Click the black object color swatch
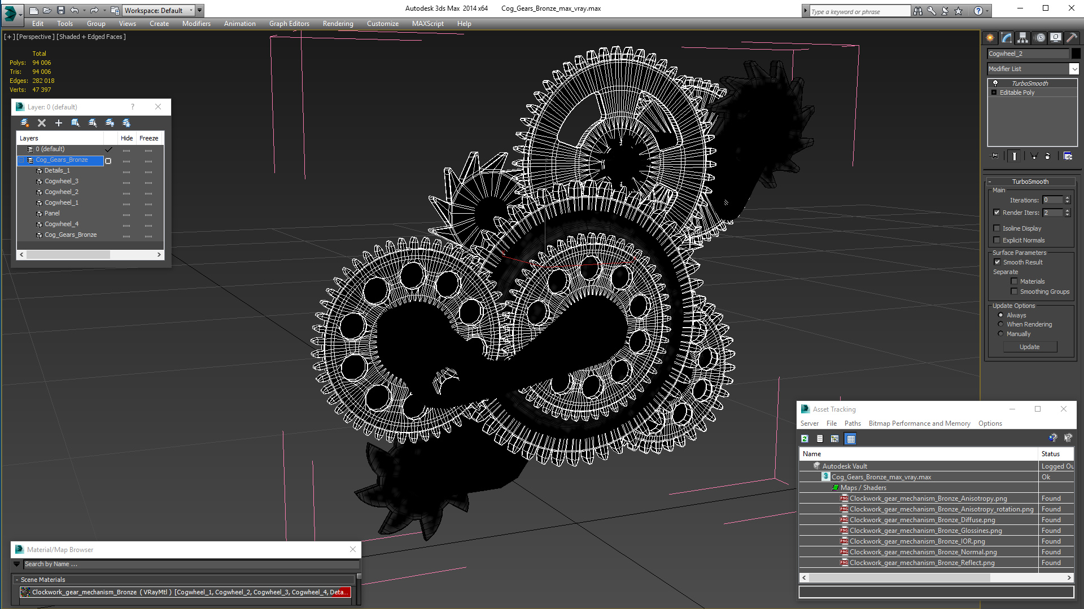The height and width of the screenshot is (609, 1084). 1076,54
